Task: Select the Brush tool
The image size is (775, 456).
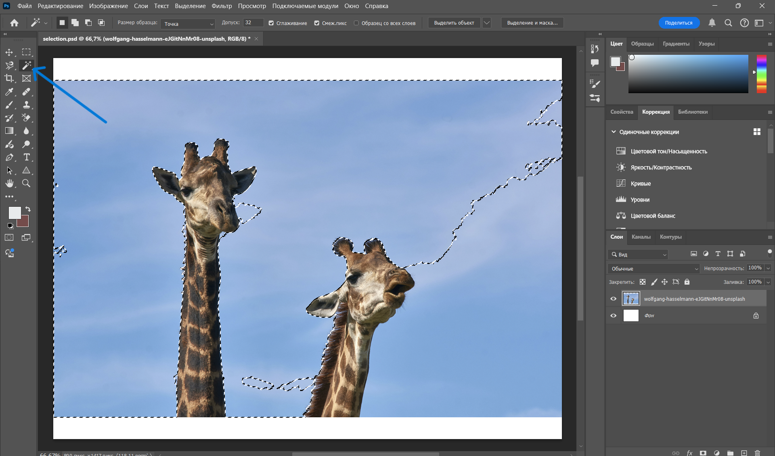Action: (9, 105)
